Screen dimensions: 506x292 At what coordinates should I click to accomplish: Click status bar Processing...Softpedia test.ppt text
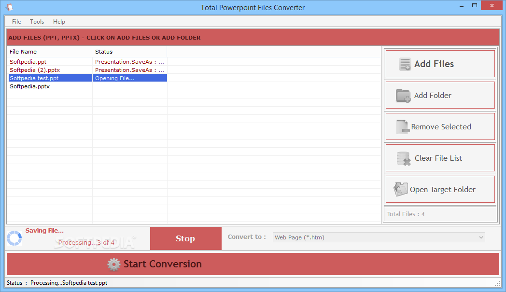69,283
